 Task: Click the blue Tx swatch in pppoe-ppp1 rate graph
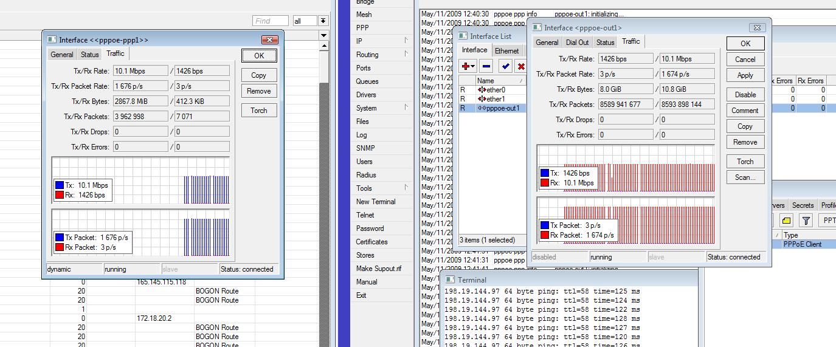60,185
